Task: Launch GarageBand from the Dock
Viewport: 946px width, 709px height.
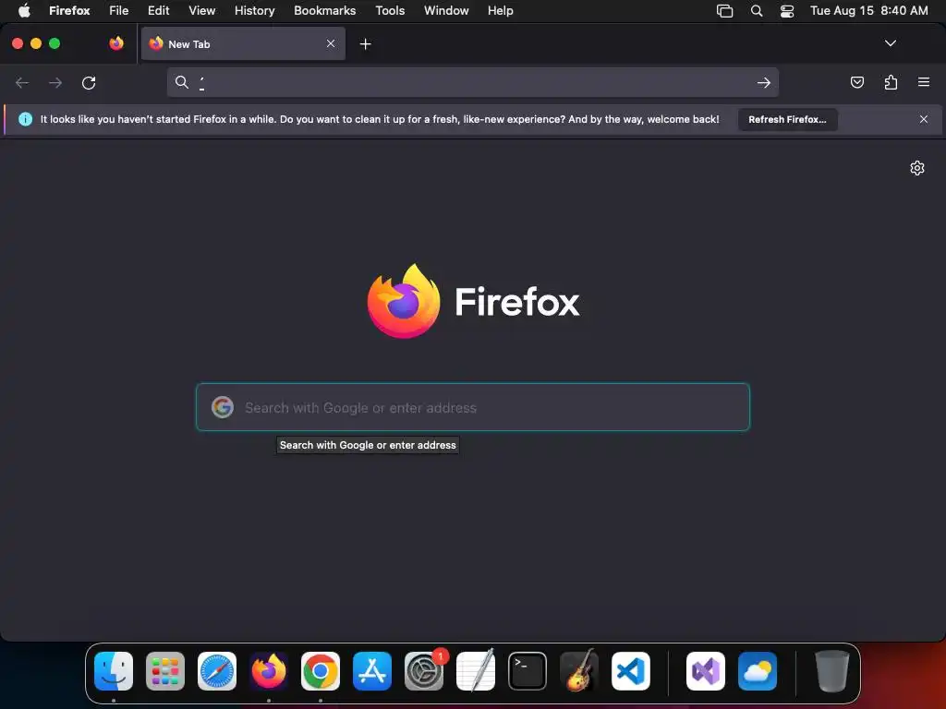Action: 579,671
